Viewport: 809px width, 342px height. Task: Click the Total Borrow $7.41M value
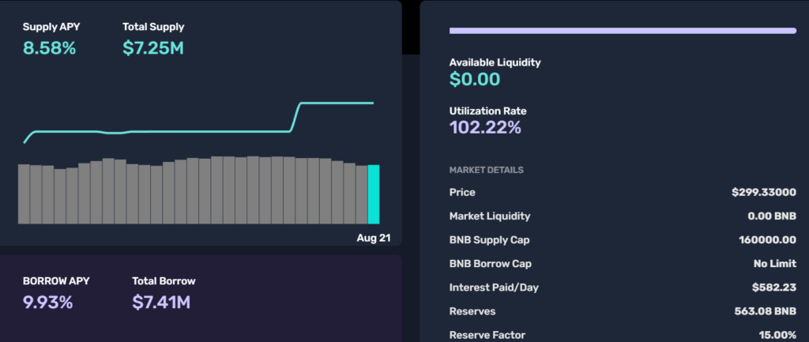tap(161, 302)
